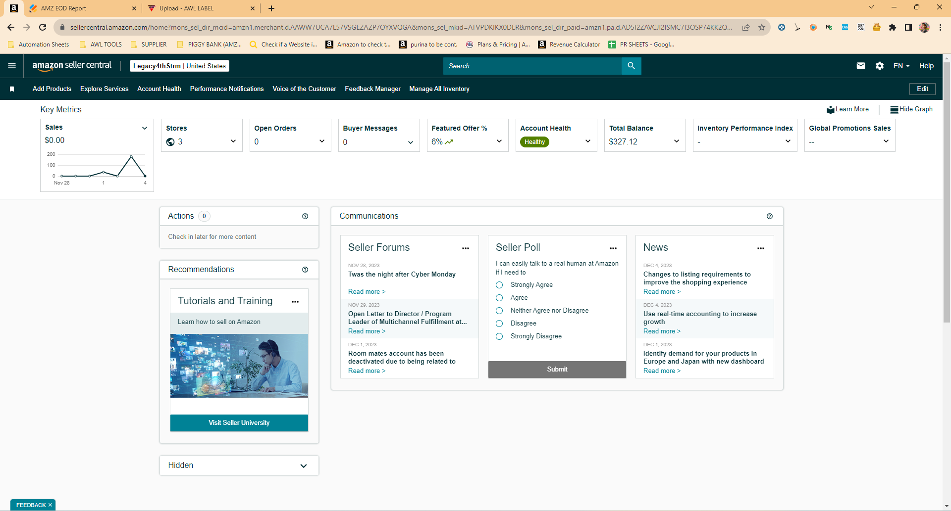
Task: Select Strongly Agree radio option
Action: click(499, 285)
